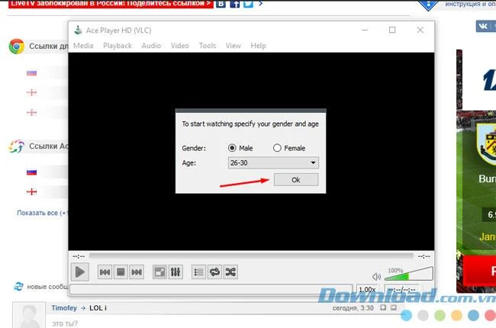Click the Facebook share icon at top

click(235, 4)
